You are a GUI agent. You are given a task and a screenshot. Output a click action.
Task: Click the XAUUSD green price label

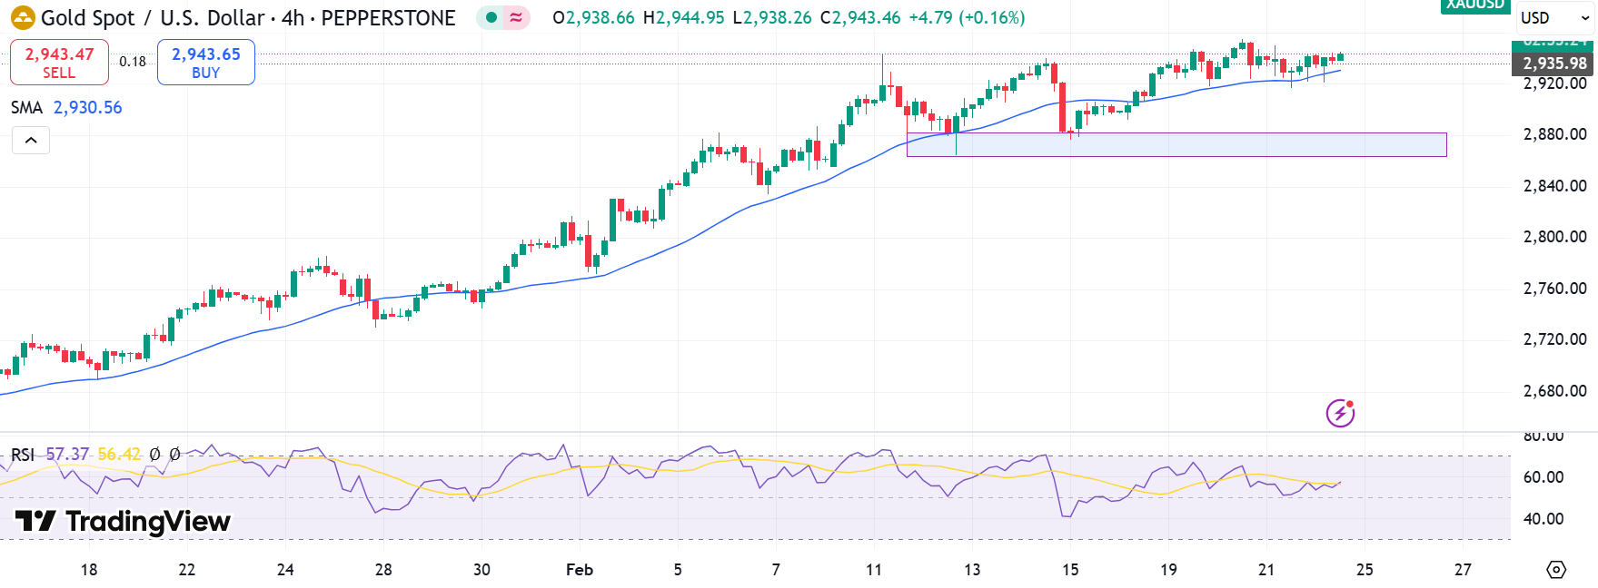[x=1474, y=5]
